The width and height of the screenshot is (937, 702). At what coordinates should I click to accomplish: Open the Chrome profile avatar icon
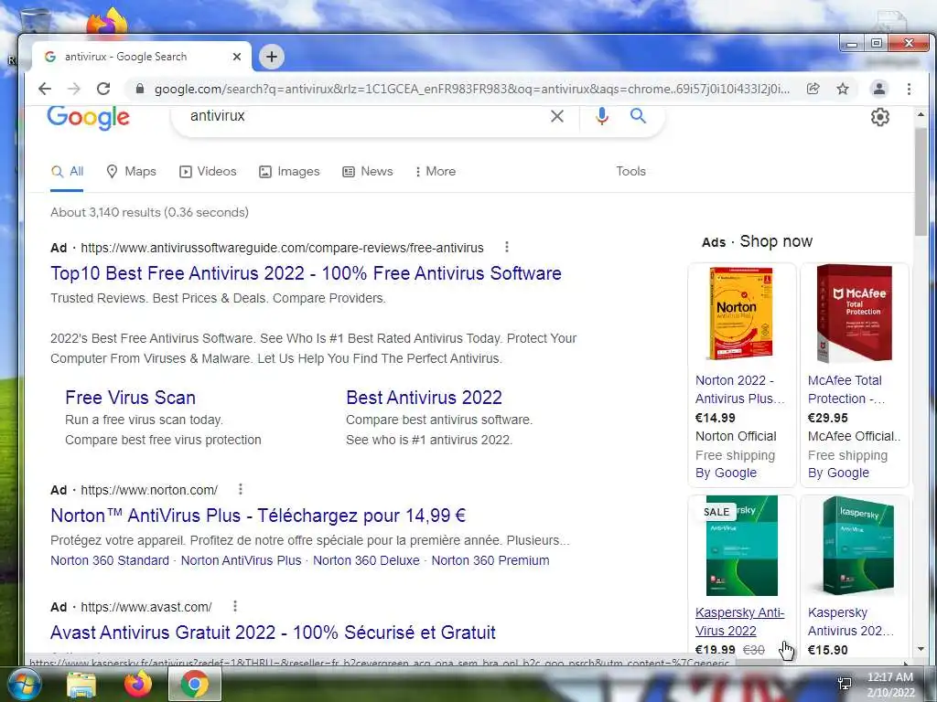tap(879, 89)
